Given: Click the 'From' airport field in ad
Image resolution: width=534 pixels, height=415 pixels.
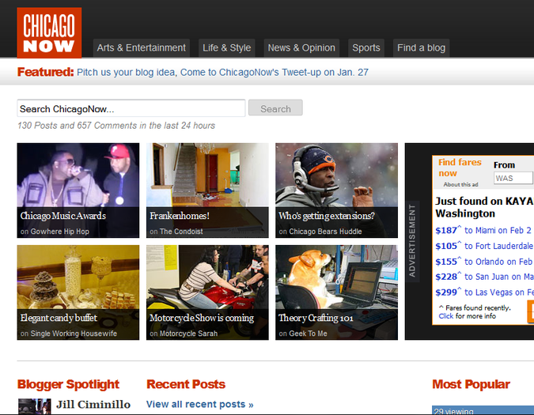Looking at the screenshot, I should click(x=513, y=178).
